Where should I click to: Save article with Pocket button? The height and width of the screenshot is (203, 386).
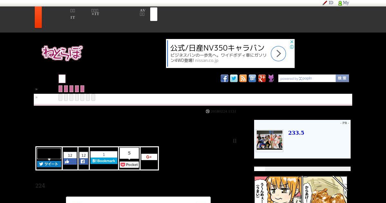[129, 165]
